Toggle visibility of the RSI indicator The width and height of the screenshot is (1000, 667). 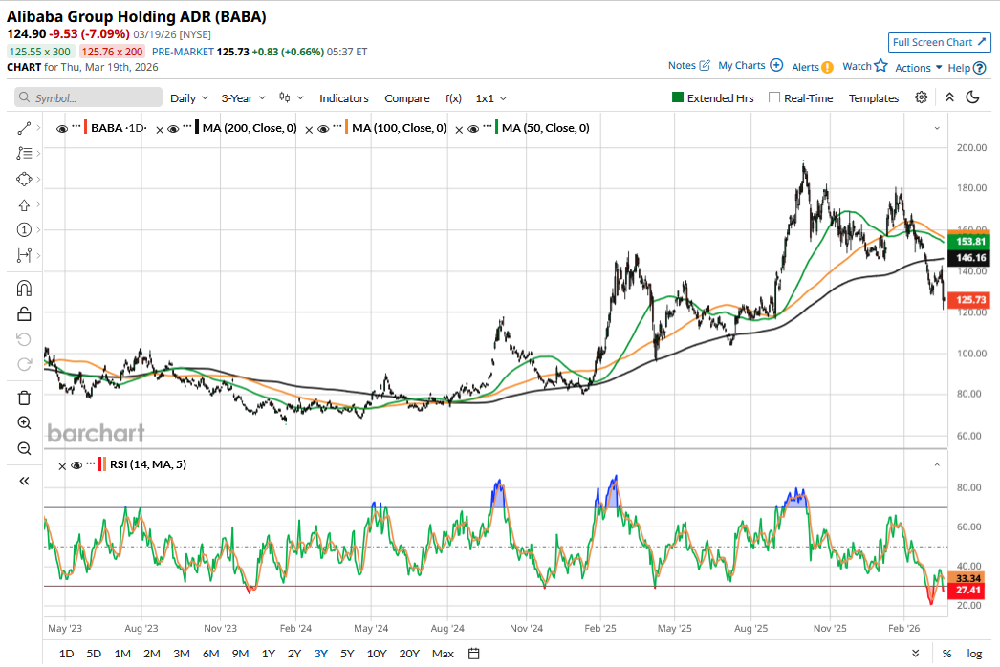tap(76, 465)
